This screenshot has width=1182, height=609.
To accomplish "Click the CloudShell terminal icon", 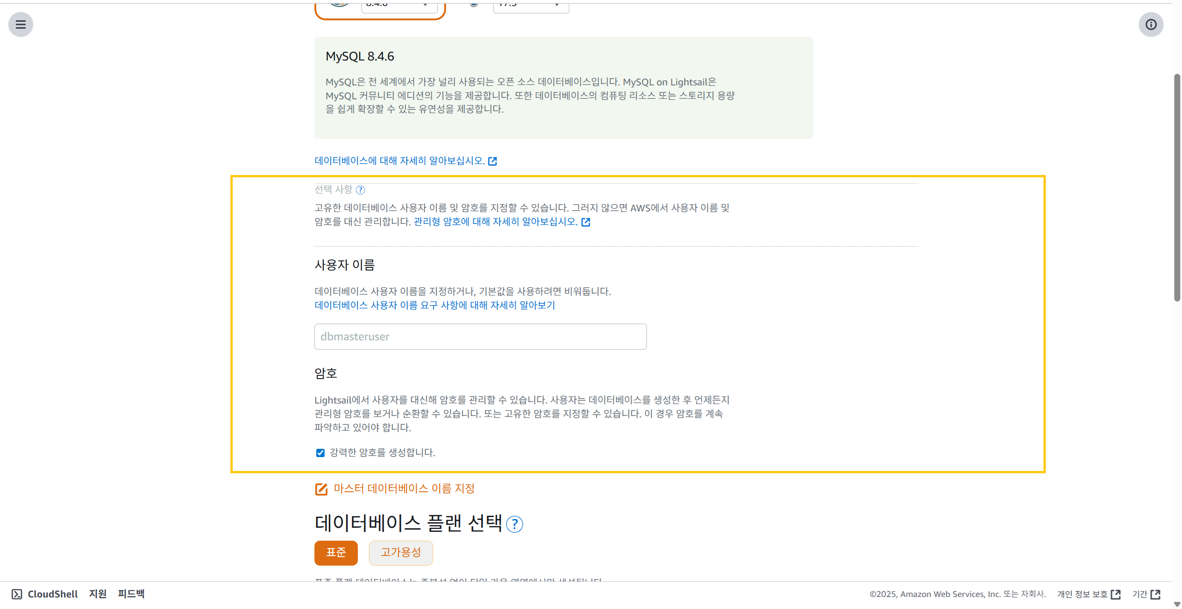I will point(17,594).
